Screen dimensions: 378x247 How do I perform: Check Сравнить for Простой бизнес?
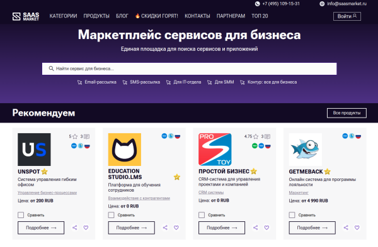202,215
